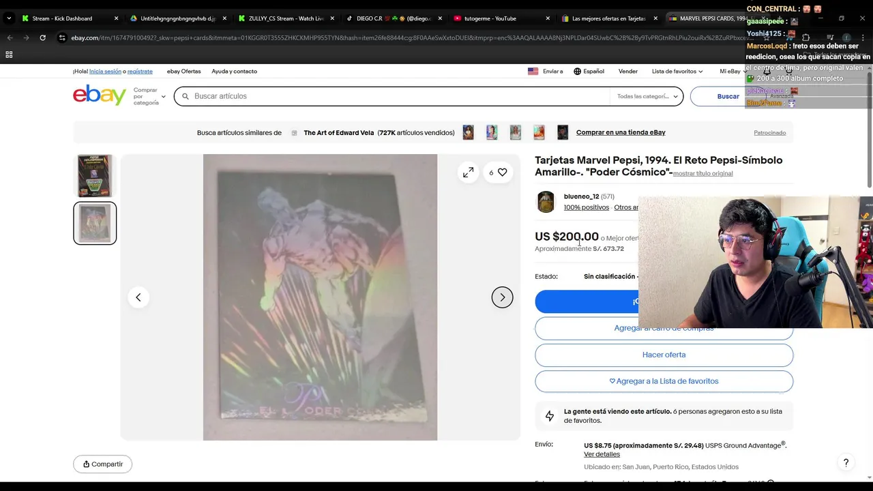Click the Compartir share button
Screen dimensions: 873x491
click(102, 464)
